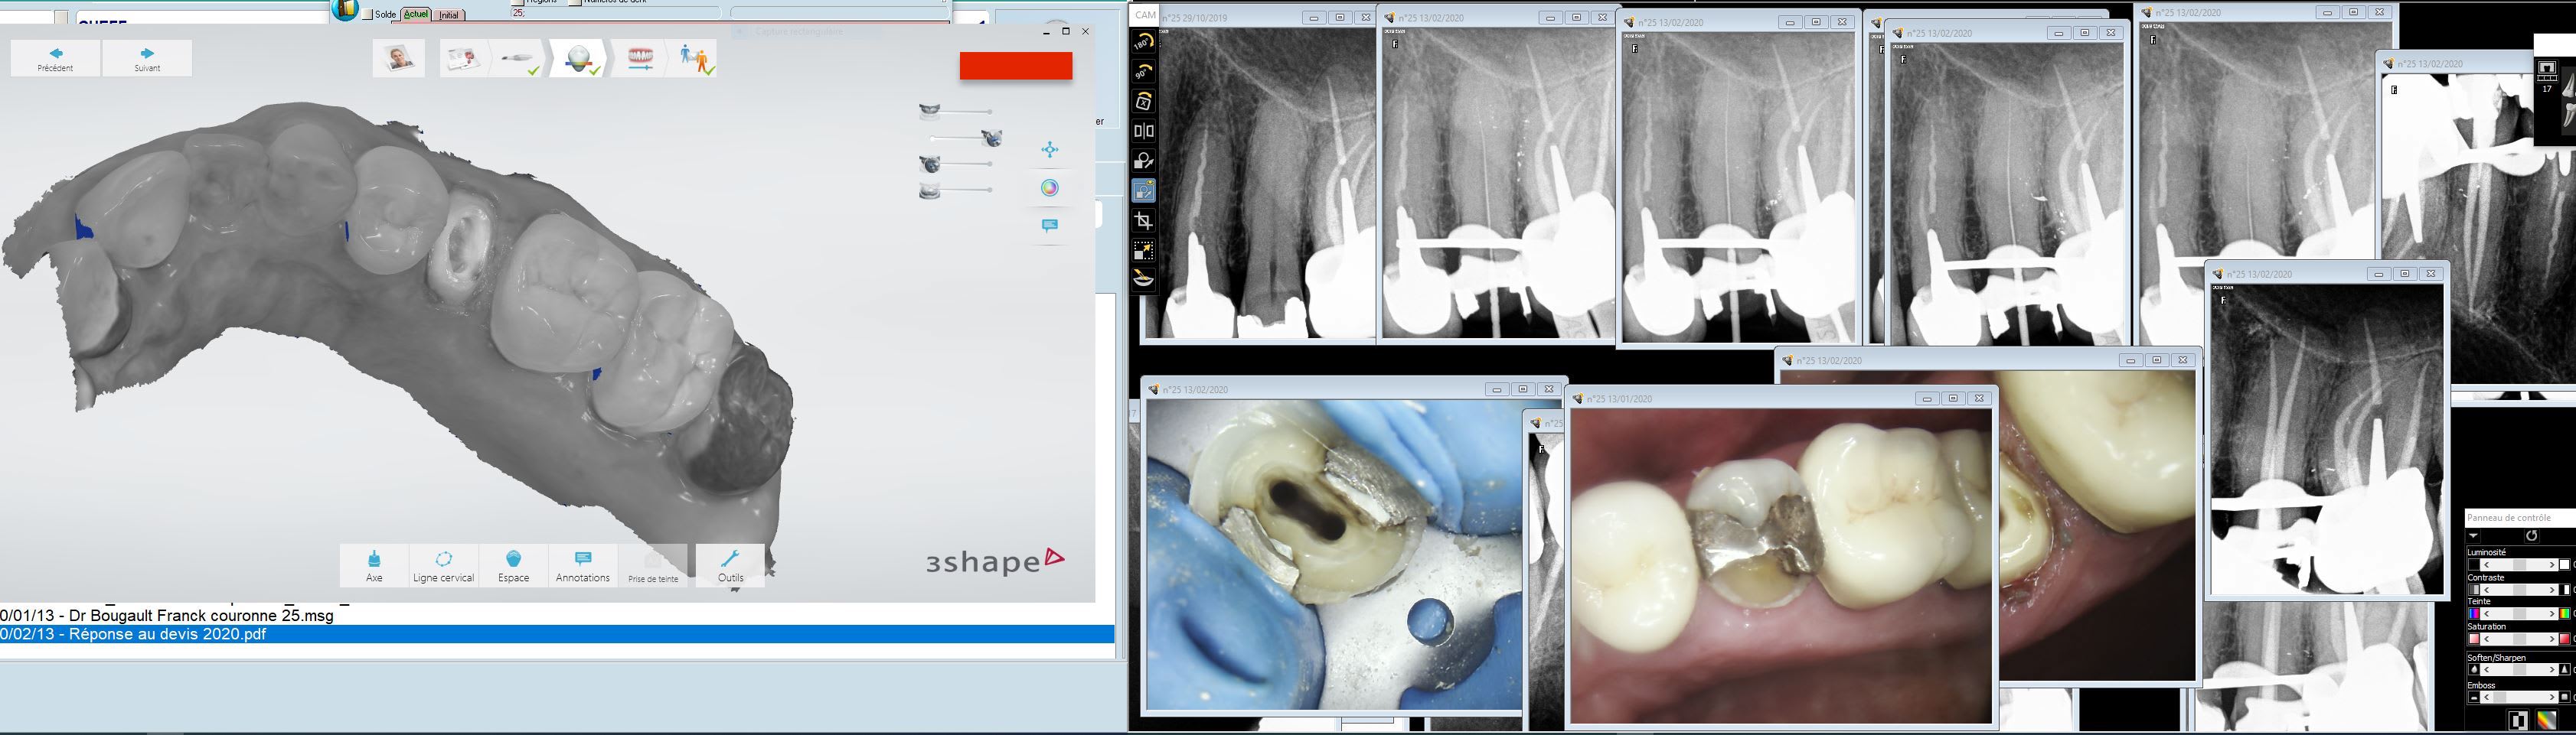Switch to the Initial tab
The height and width of the screenshot is (735, 2576).
[x=449, y=15]
